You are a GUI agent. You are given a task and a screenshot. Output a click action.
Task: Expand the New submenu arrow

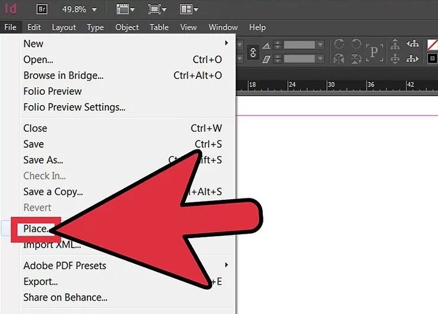click(x=226, y=43)
